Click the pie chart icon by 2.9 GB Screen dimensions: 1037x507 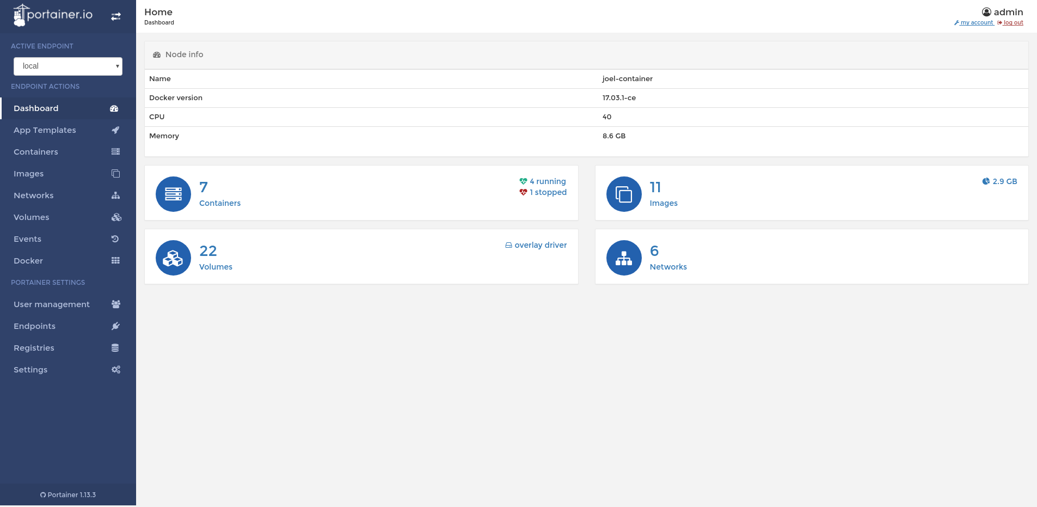tap(986, 181)
